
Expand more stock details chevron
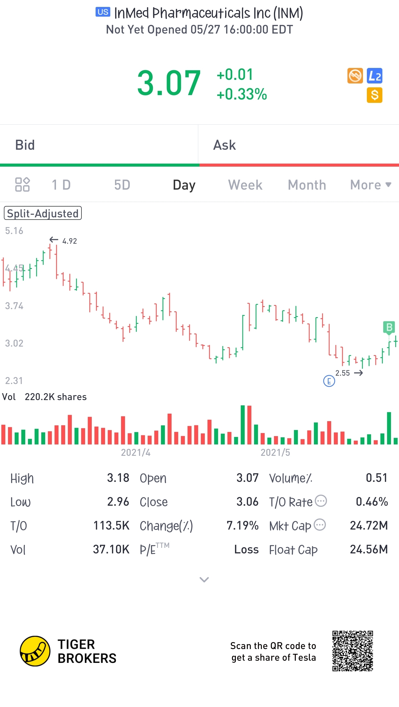click(x=204, y=579)
